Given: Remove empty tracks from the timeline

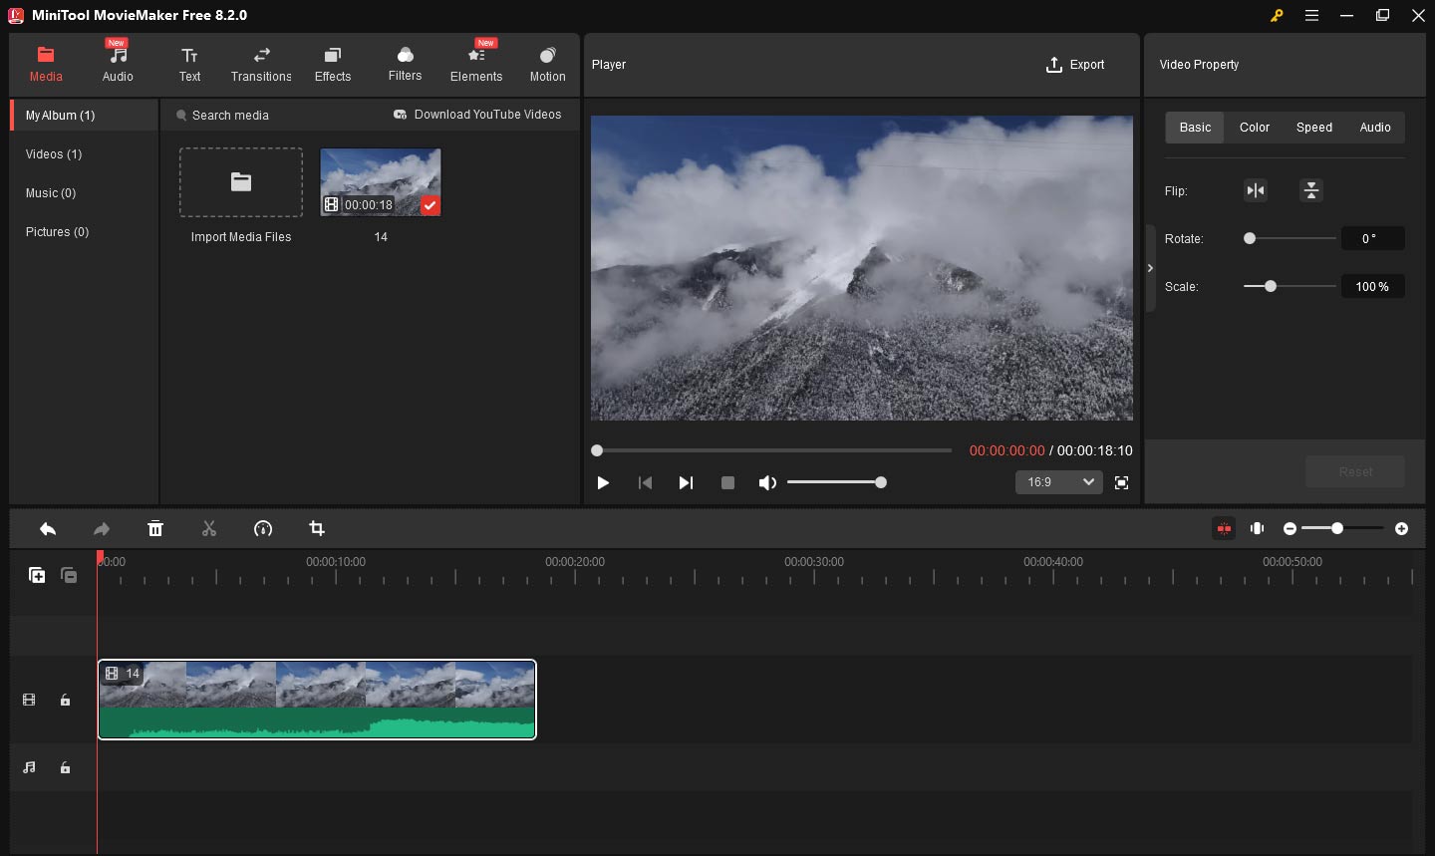Looking at the screenshot, I should [x=69, y=575].
